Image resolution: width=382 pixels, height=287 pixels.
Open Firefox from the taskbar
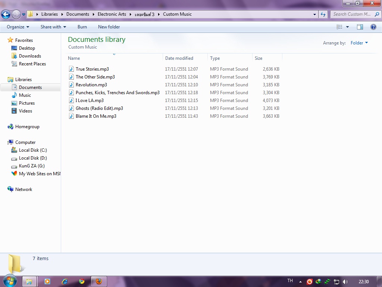click(98, 282)
